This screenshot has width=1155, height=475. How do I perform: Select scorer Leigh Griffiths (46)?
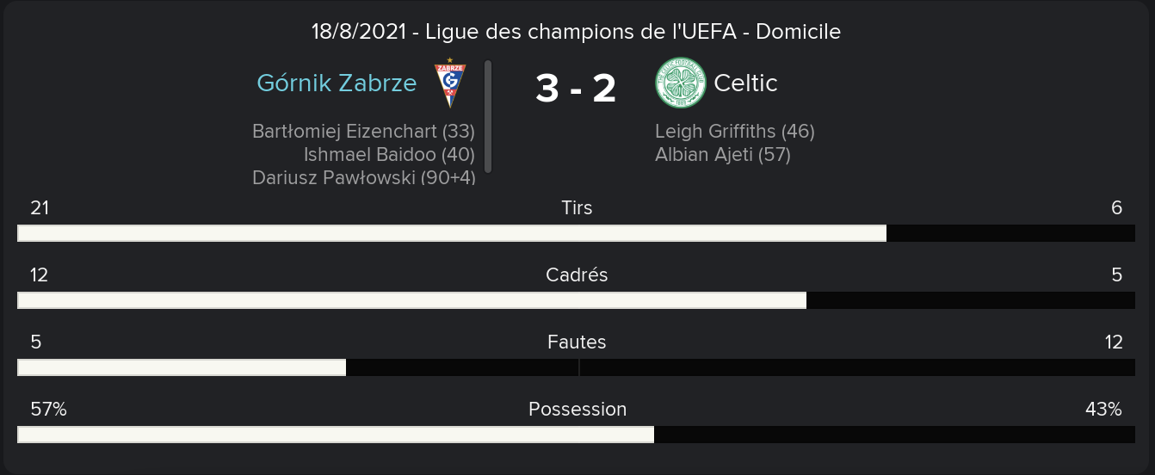click(735, 132)
